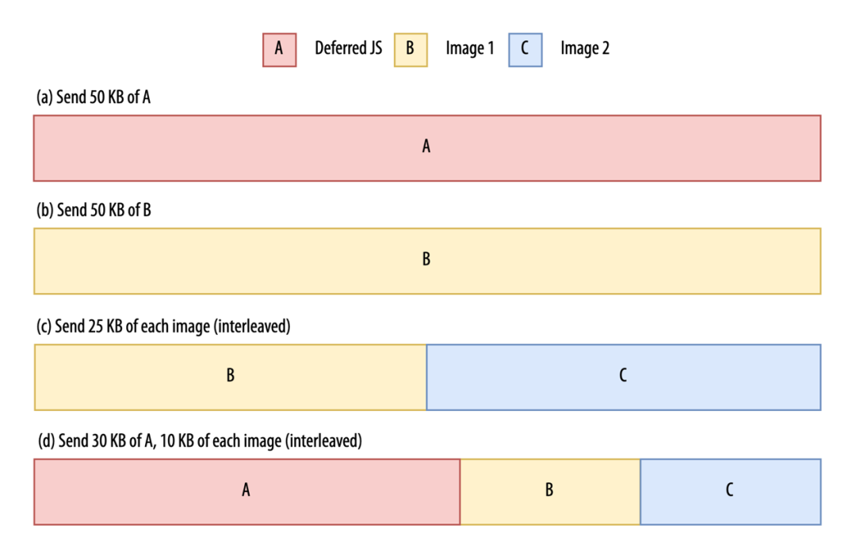This screenshot has height=560, width=856.
Task: Select the full-width yellow B bar in row (b)
Action: pos(426,261)
